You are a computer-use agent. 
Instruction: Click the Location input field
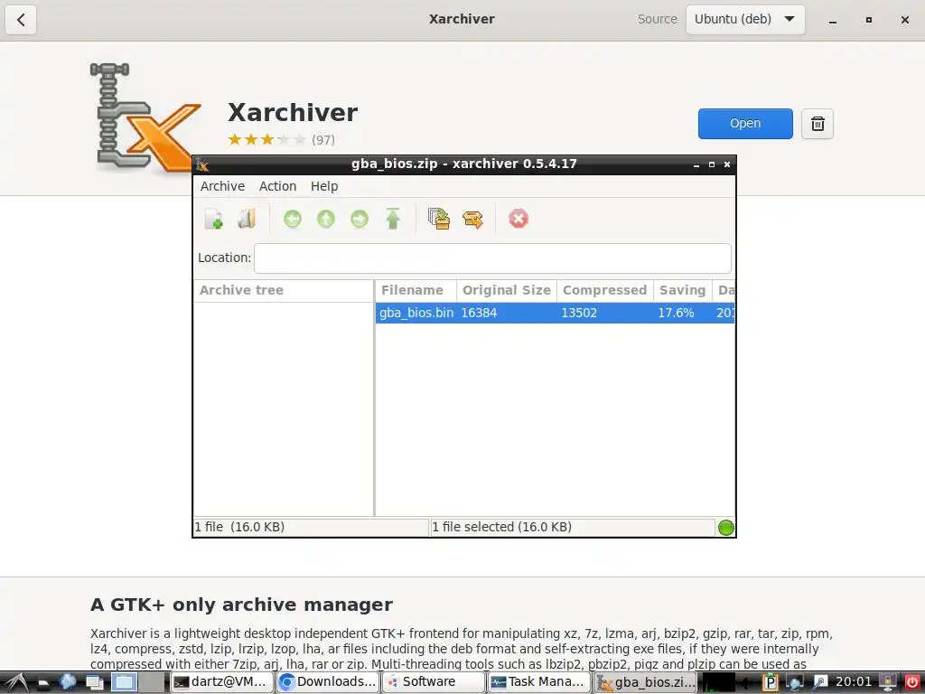point(492,258)
